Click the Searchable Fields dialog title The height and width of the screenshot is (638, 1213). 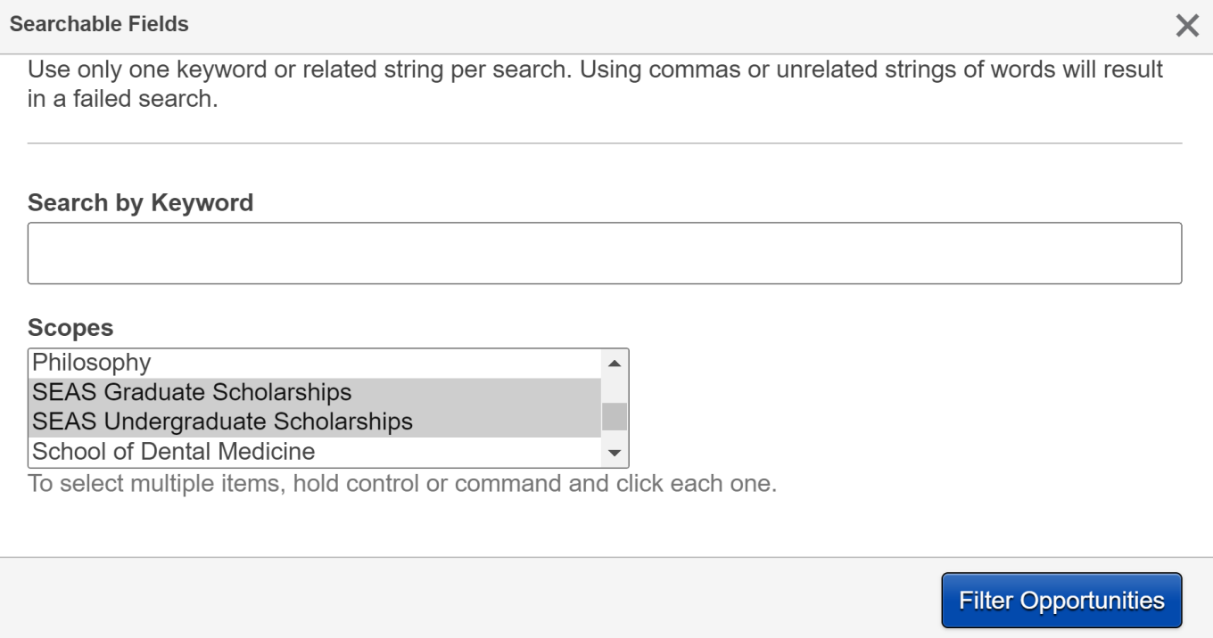point(99,24)
